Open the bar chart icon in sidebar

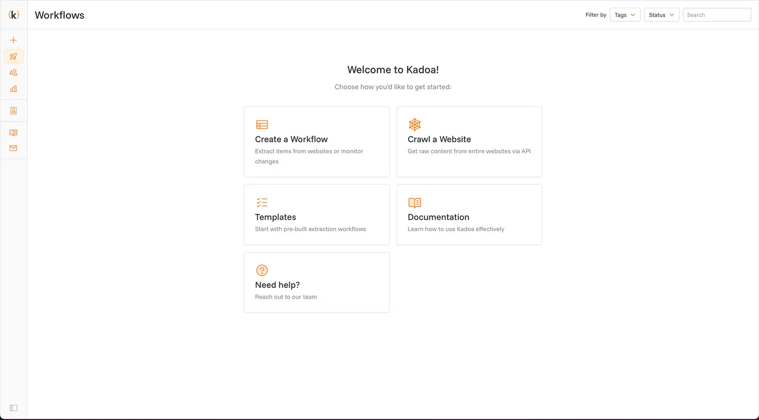click(x=14, y=89)
